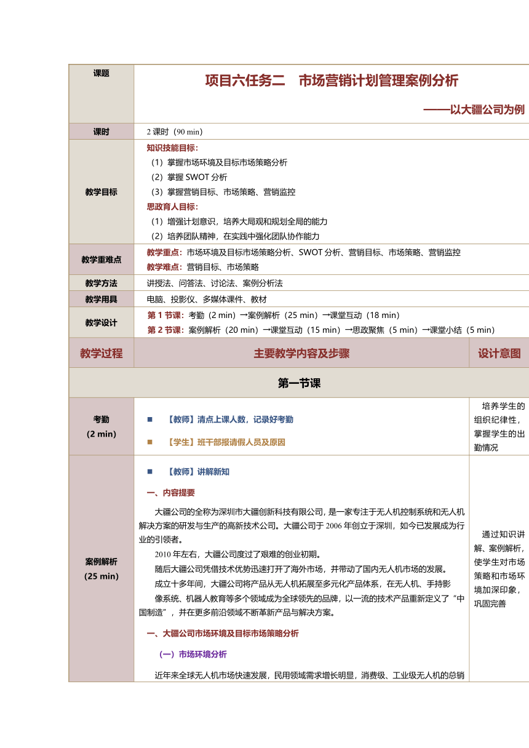Click the heading '一、内容提要'
The height and width of the screenshot is (748, 529).
point(171,493)
